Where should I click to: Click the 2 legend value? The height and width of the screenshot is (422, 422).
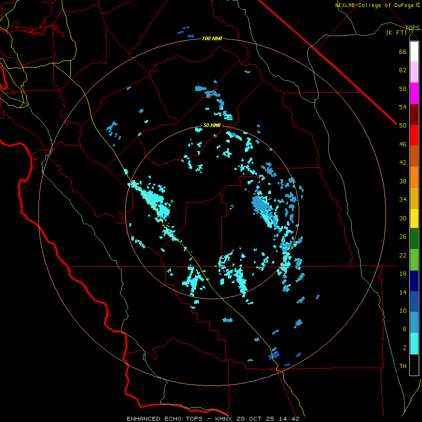coord(405,348)
